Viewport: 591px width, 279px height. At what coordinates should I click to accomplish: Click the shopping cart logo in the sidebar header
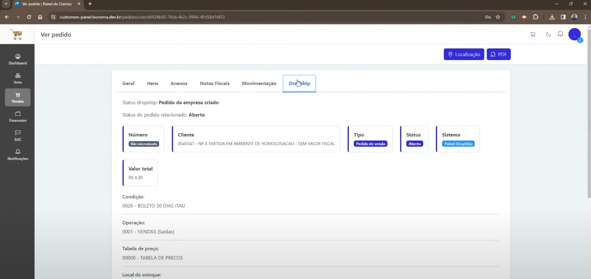point(17,35)
